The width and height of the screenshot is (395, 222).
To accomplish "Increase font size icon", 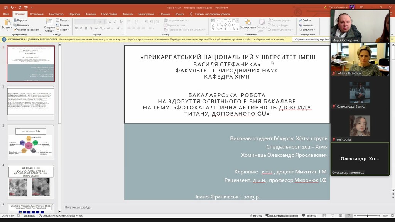I will (110, 22).
